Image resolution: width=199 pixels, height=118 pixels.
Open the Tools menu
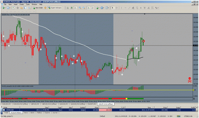pyautogui.click(x=28, y=4)
